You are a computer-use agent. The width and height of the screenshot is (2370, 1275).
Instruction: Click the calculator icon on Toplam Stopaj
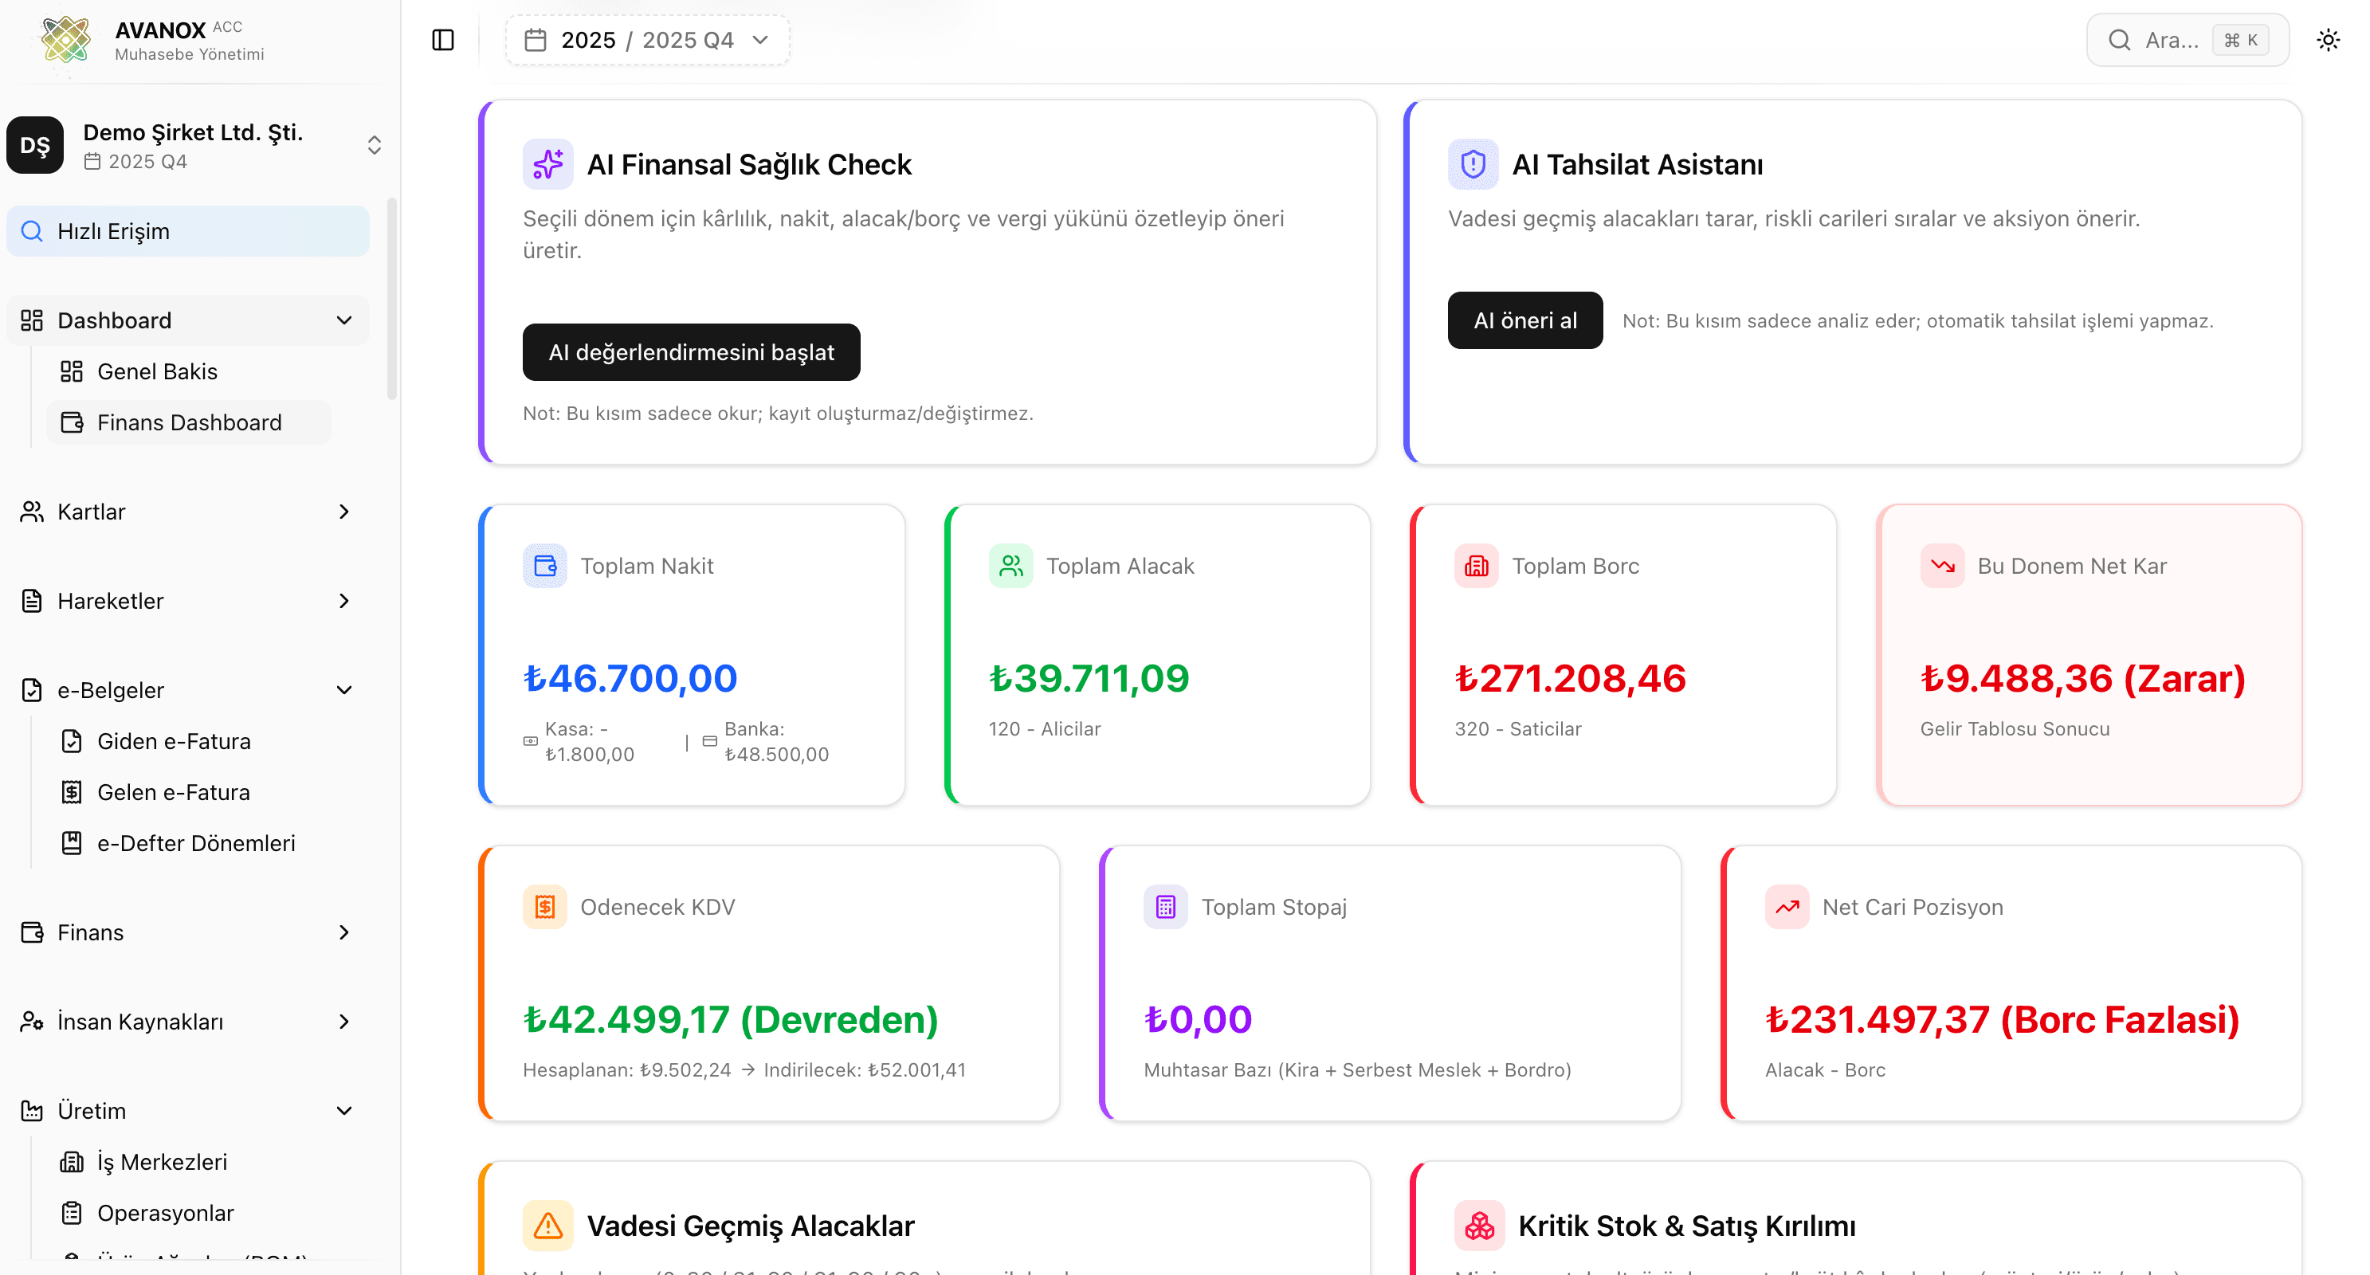pyautogui.click(x=1166, y=907)
